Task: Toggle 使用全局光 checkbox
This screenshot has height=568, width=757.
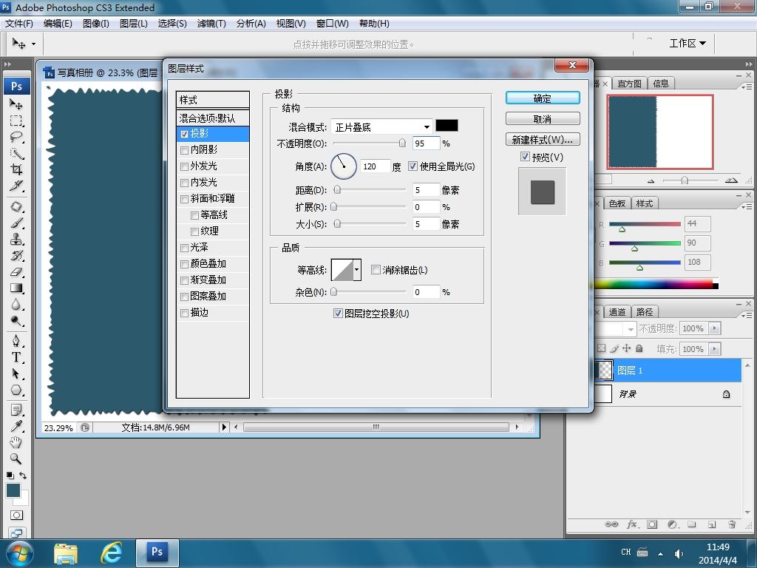Action: [413, 166]
